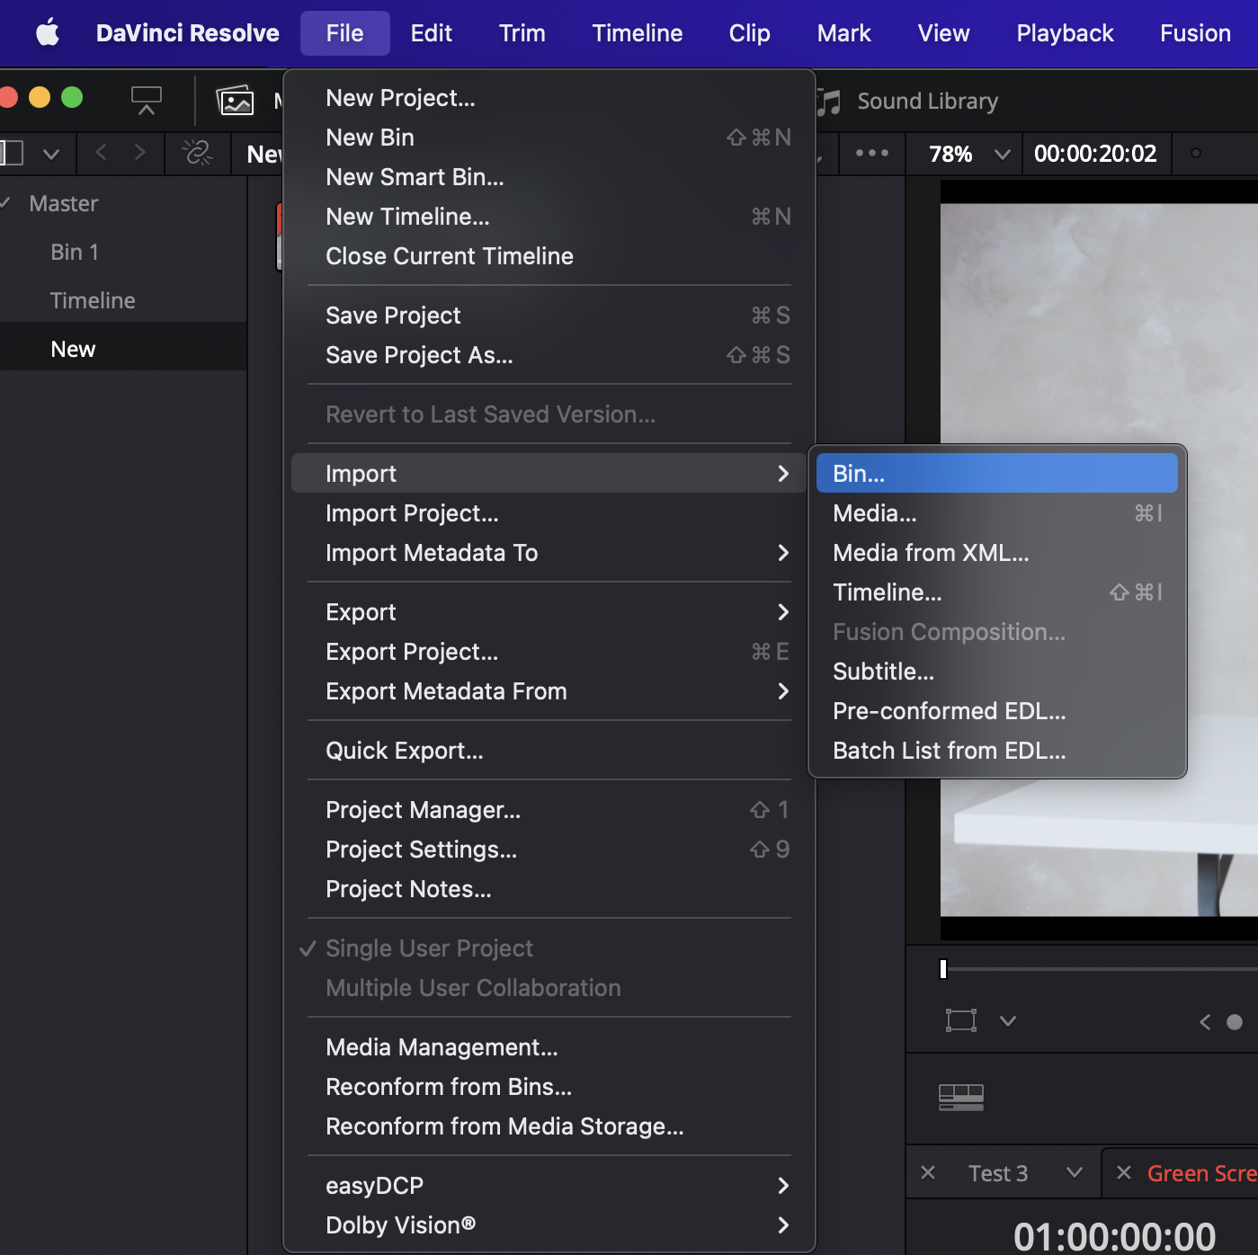Open the Apple menu
Screen dimensions: 1258x1255
coord(48,33)
